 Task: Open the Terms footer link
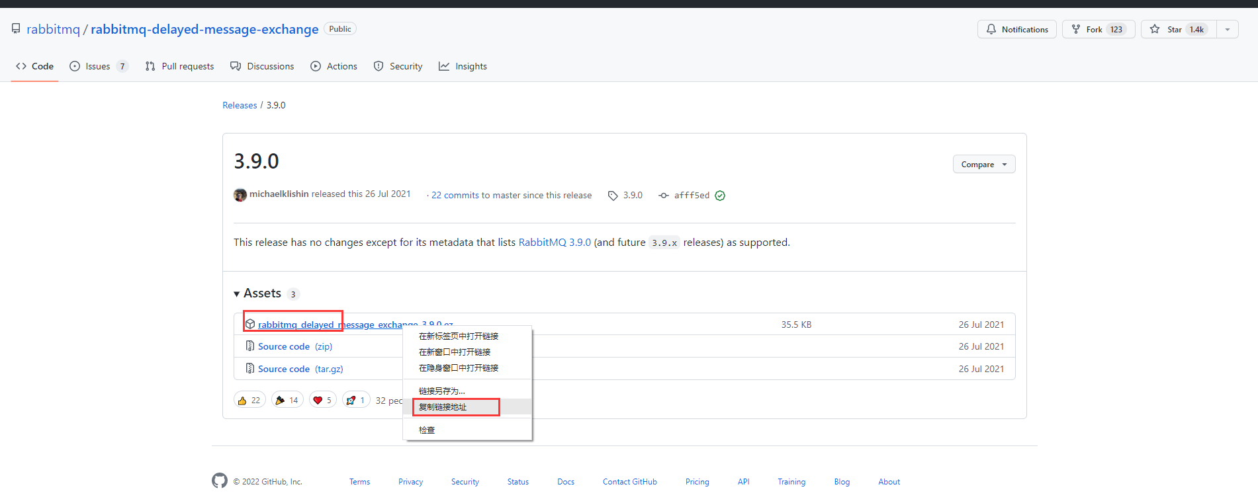point(360,482)
